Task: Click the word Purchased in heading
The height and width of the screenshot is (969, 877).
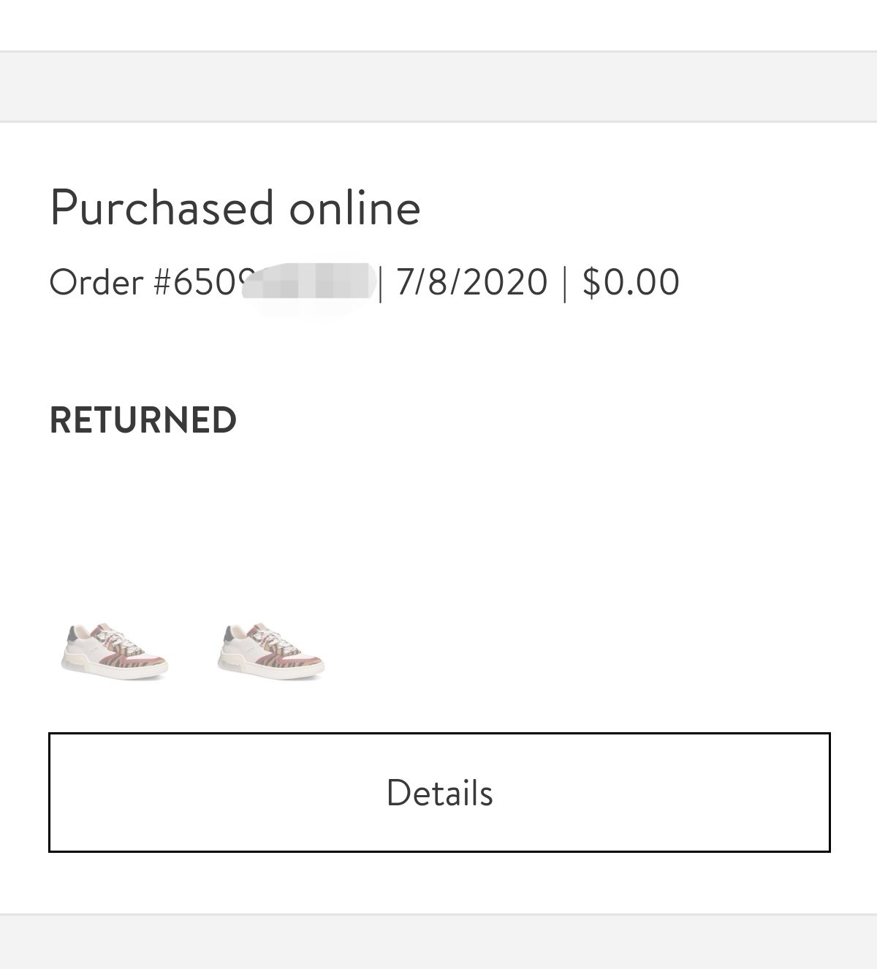Action: pyautogui.click(x=162, y=208)
